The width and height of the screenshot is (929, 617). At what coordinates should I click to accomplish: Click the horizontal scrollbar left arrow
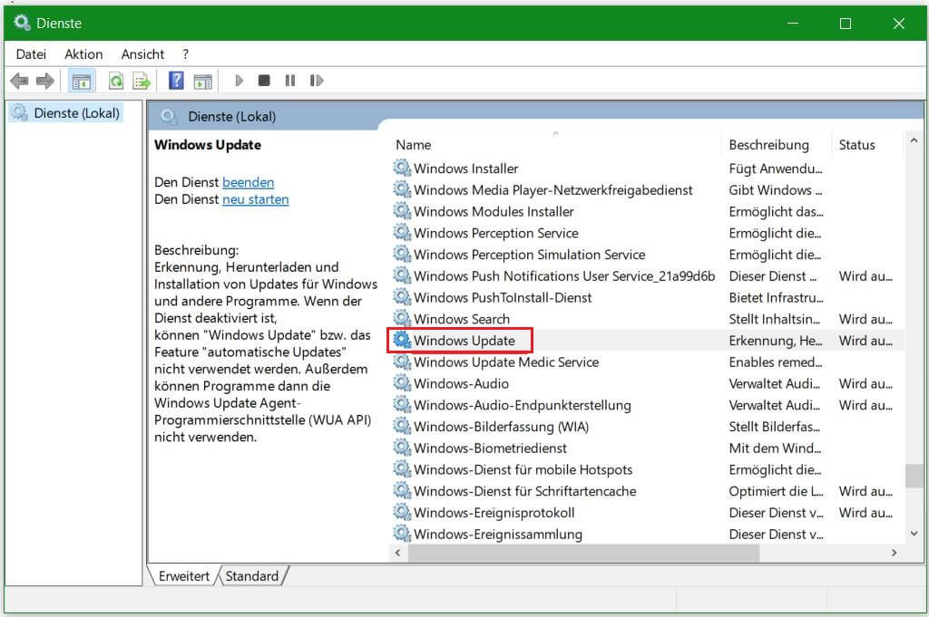click(x=398, y=553)
